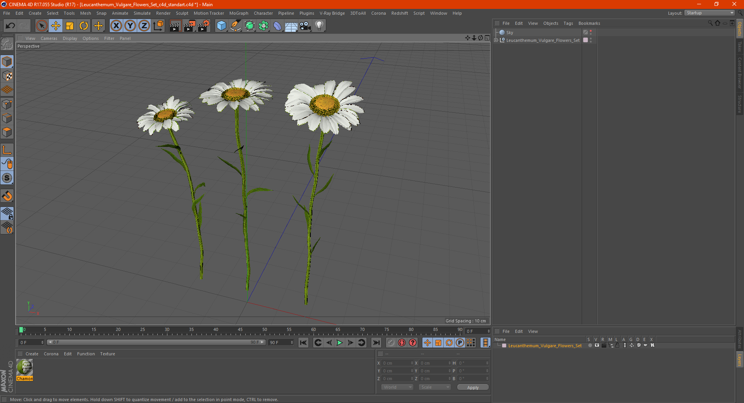Toggle Y-axis lock

(130, 26)
